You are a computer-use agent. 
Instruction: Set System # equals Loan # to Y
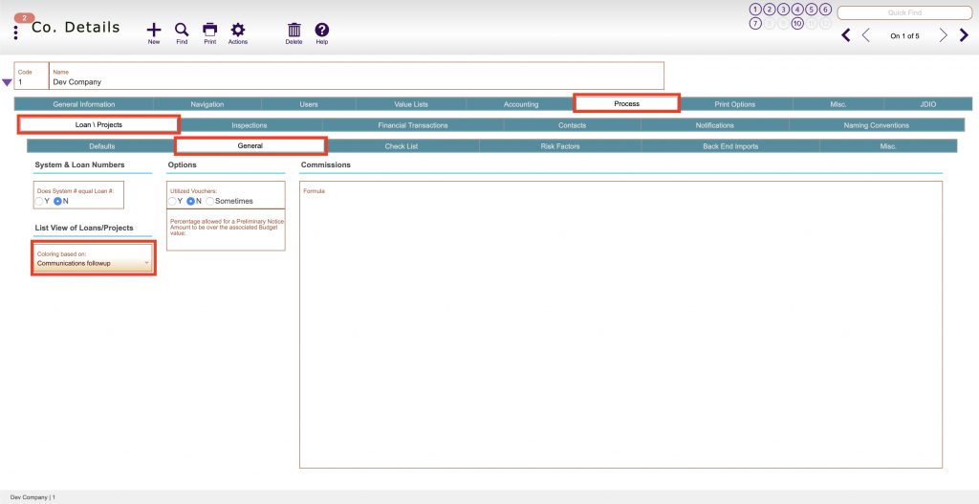[39, 201]
